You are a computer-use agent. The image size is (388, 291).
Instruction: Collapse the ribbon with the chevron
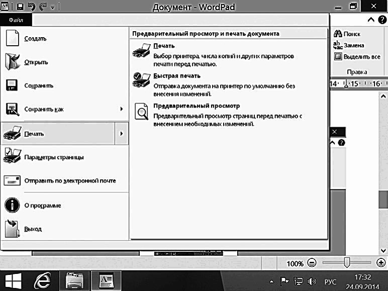[x=371, y=20]
